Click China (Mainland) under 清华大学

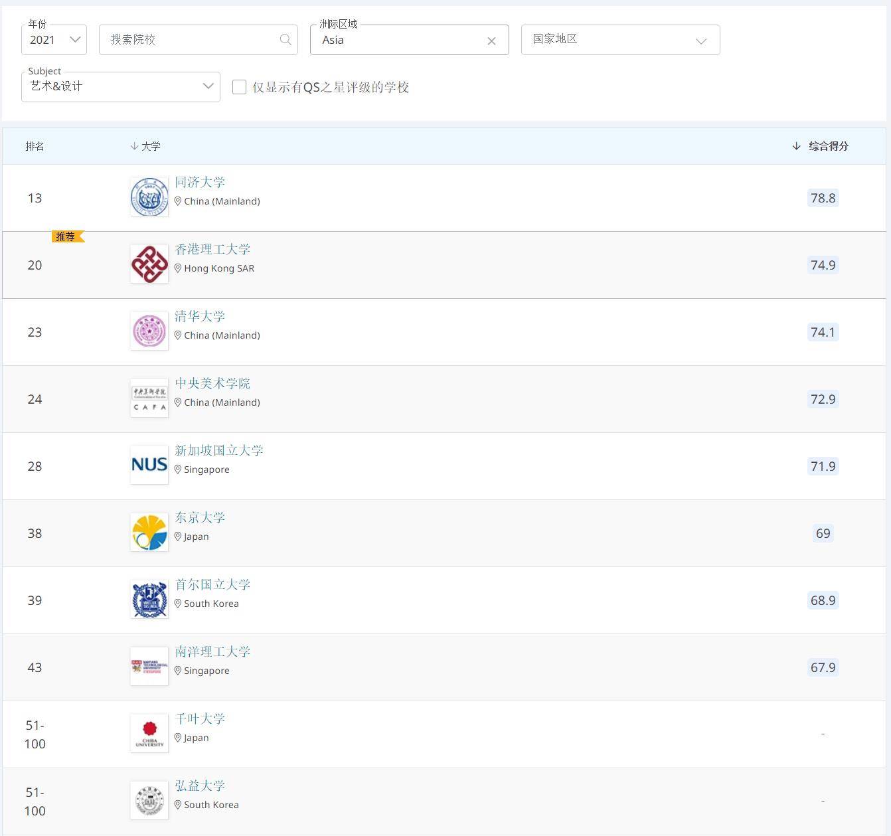[222, 335]
